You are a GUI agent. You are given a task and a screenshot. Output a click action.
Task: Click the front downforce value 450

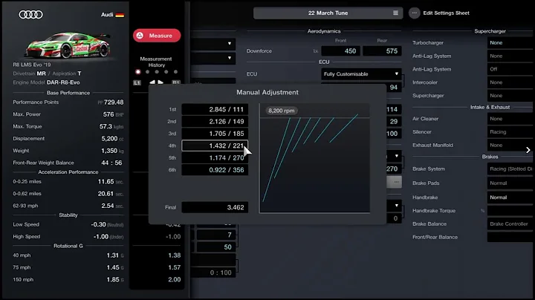click(341, 51)
